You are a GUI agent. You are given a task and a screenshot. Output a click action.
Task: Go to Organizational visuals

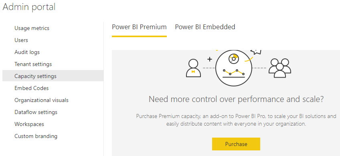[x=41, y=100]
